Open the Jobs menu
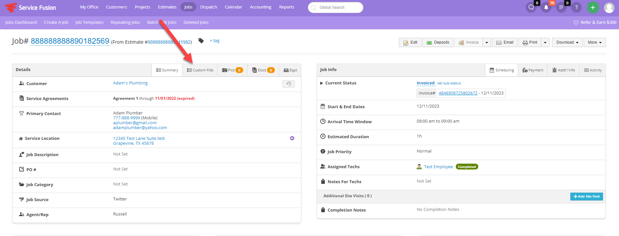Image resolution: width=619 pixels, height=236 pixels. (x=188, y=7)
